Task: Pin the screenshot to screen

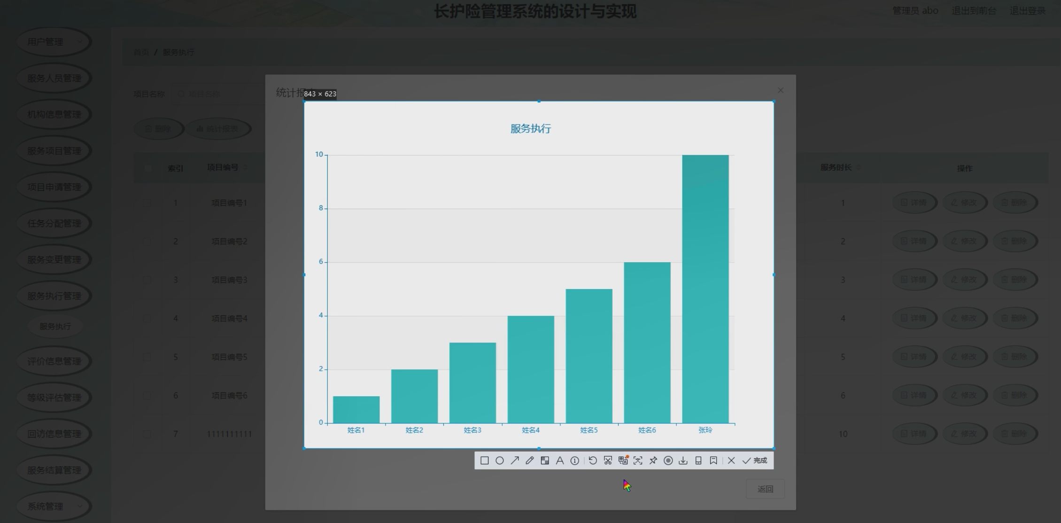Action: tap(653, 461)
